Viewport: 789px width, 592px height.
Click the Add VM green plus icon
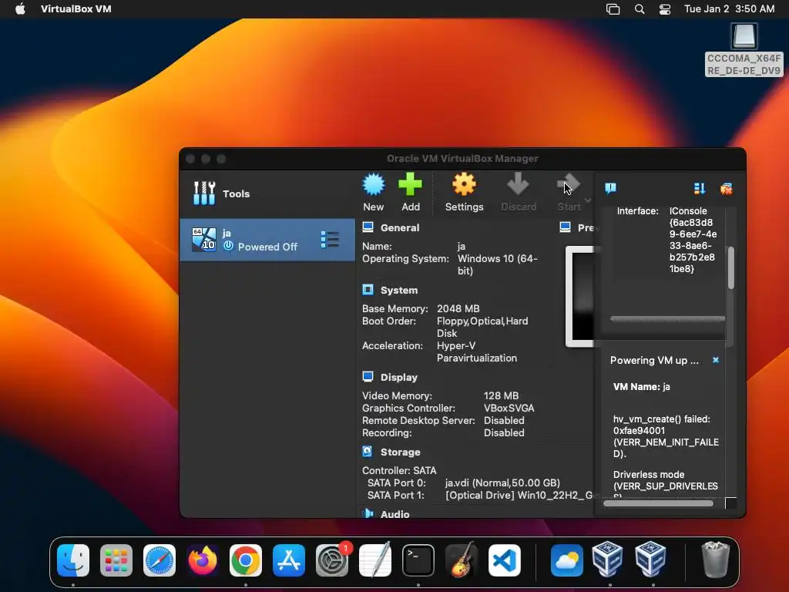pos(410,184)
